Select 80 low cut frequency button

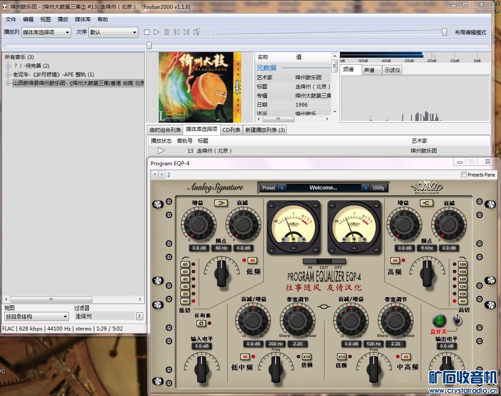[185, 264]
